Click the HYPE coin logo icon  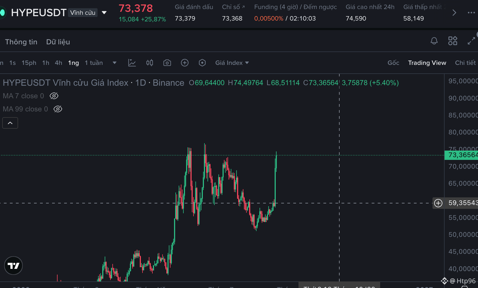[x=3, y=13]
